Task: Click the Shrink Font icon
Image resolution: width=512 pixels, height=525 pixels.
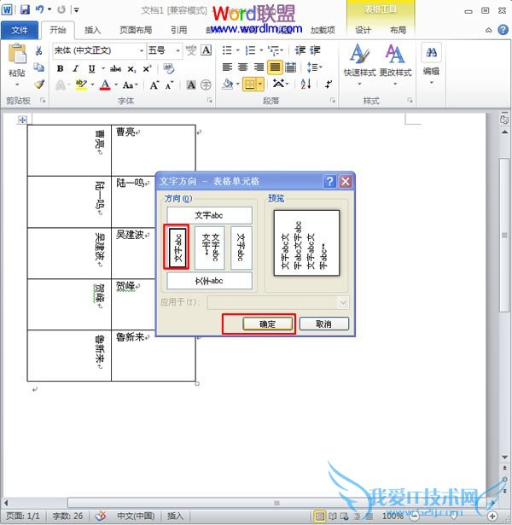Action: pyautogui.click(x=169, y=85)
